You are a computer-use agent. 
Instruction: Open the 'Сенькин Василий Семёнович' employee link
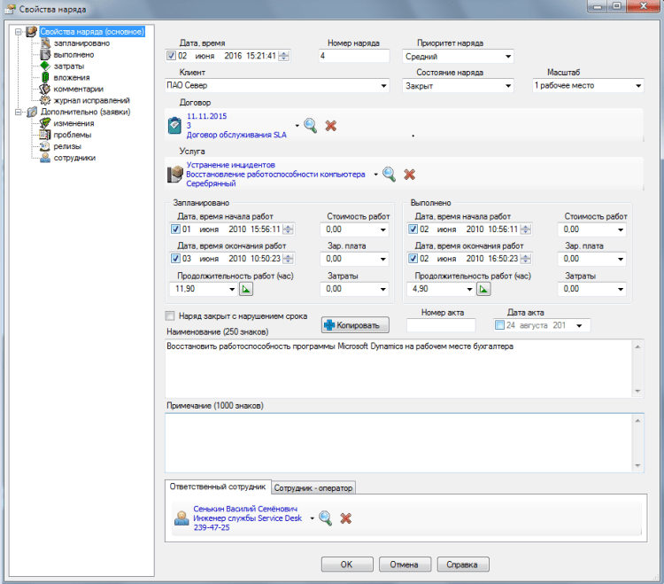(245, 509)
